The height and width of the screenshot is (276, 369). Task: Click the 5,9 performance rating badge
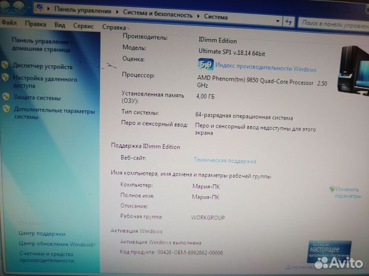pos(206,65)
